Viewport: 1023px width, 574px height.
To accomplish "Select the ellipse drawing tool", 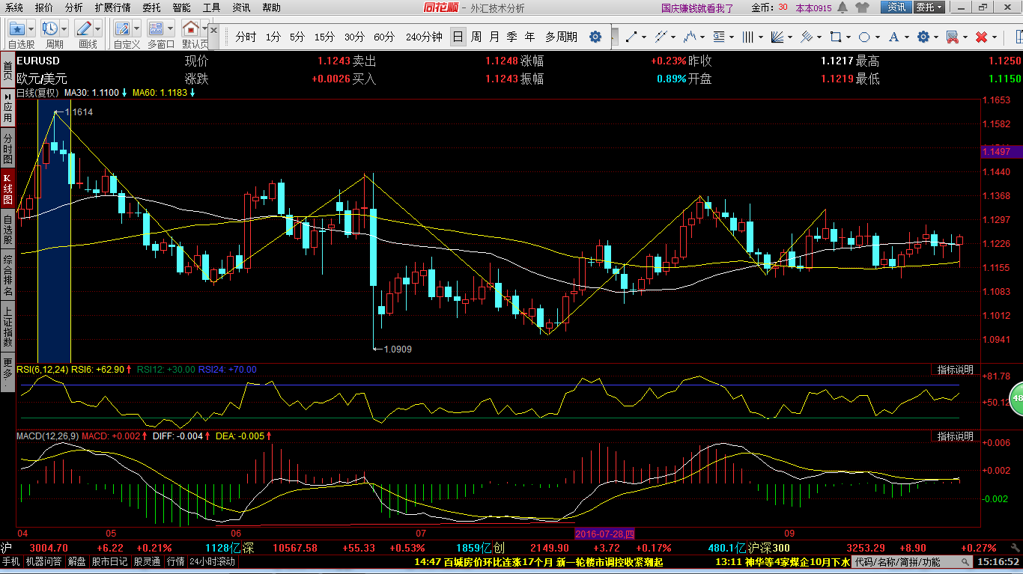I will [864, 37].
